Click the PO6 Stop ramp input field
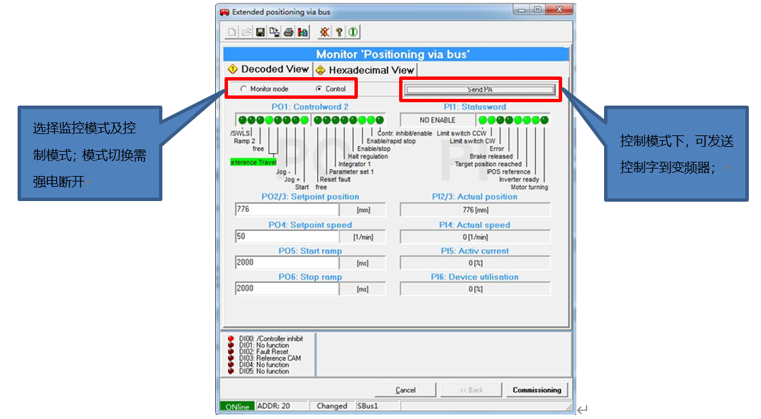 click(286, 288)
